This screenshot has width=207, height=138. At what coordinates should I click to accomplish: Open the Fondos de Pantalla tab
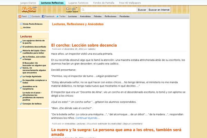click(103, 3)
